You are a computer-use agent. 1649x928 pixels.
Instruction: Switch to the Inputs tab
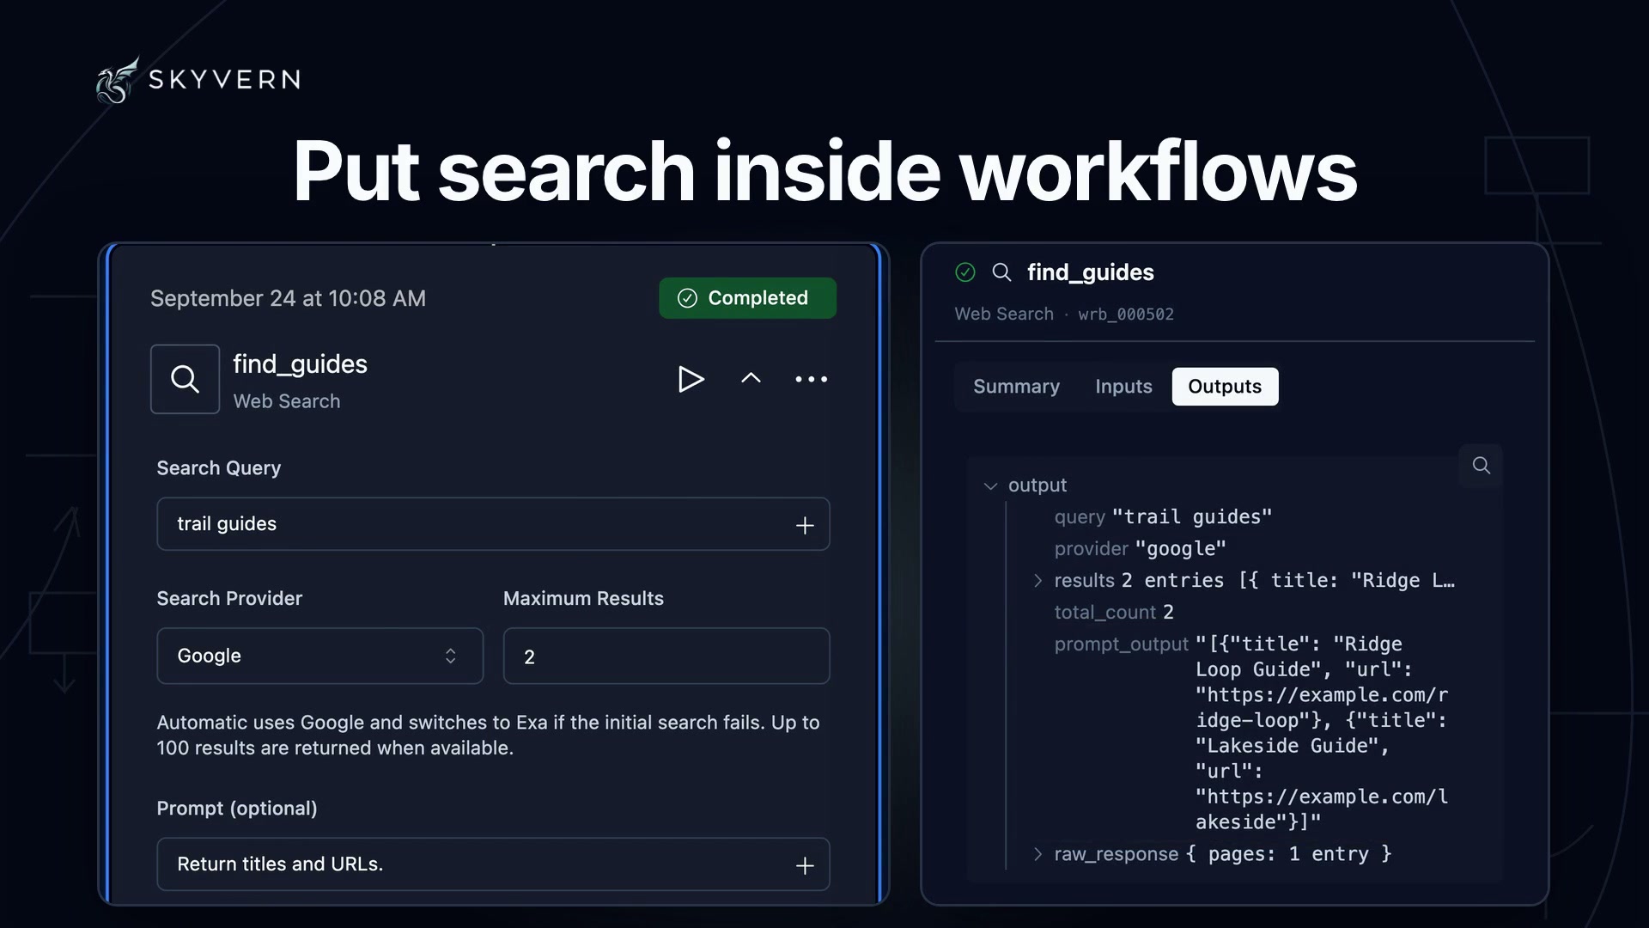(x=1123, y=387)
